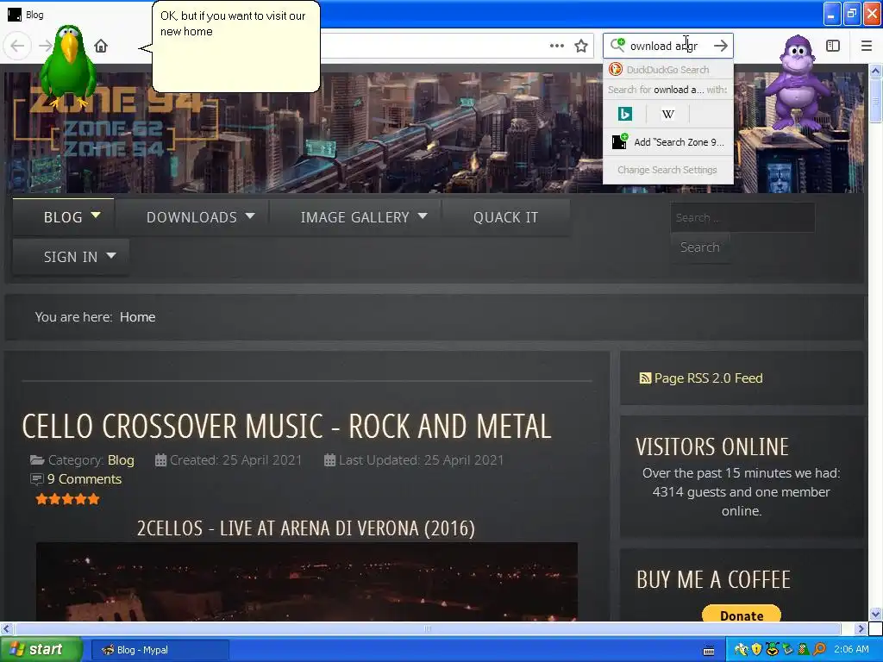Click the PayPal Donate button

click(741, 615)
